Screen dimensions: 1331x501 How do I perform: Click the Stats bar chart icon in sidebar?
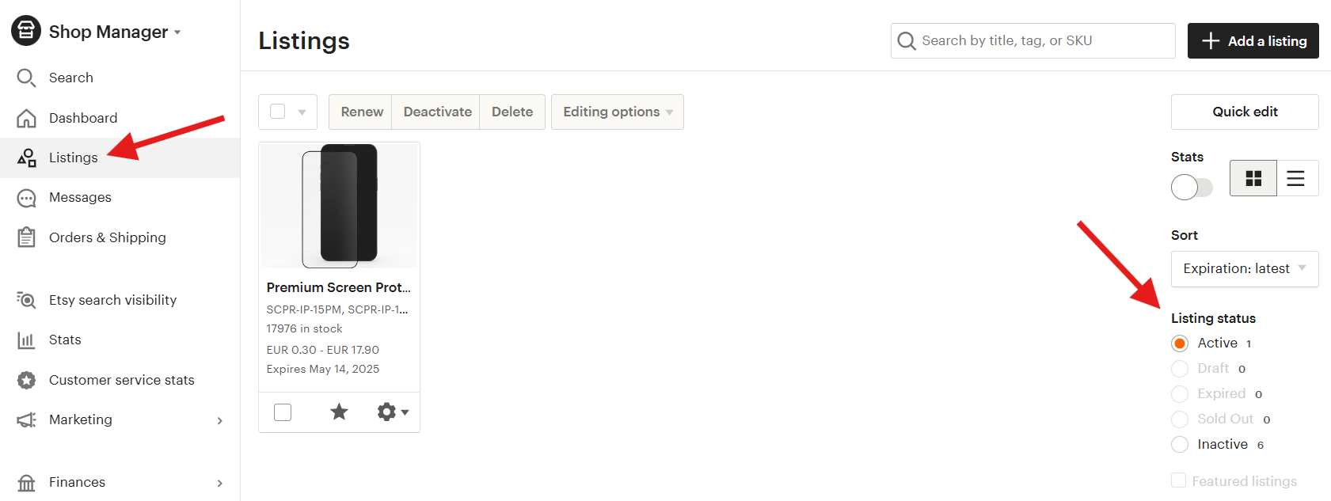26,340
